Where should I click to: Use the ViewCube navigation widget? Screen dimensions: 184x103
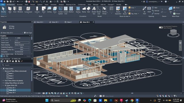click(x=173, y=33)
